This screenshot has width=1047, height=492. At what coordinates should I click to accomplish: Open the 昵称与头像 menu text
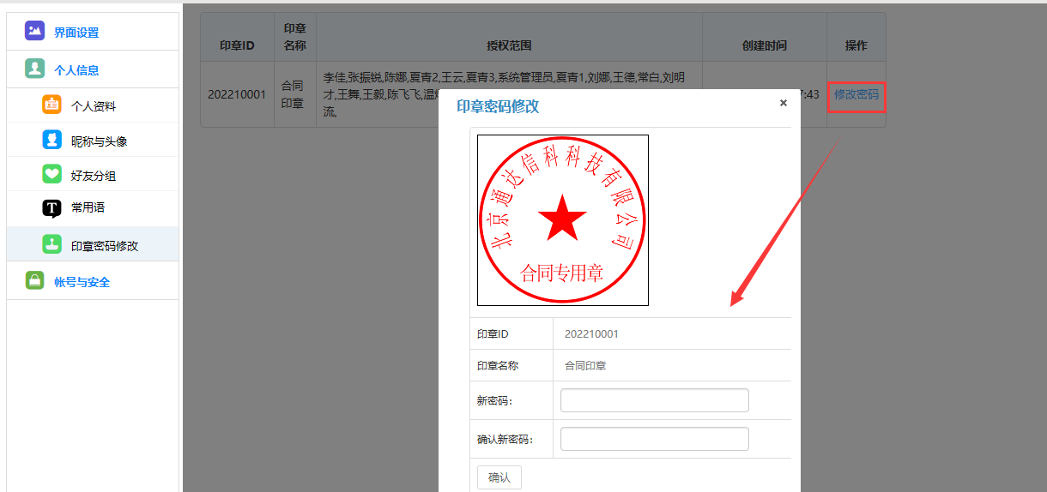(x=99, y=141)
